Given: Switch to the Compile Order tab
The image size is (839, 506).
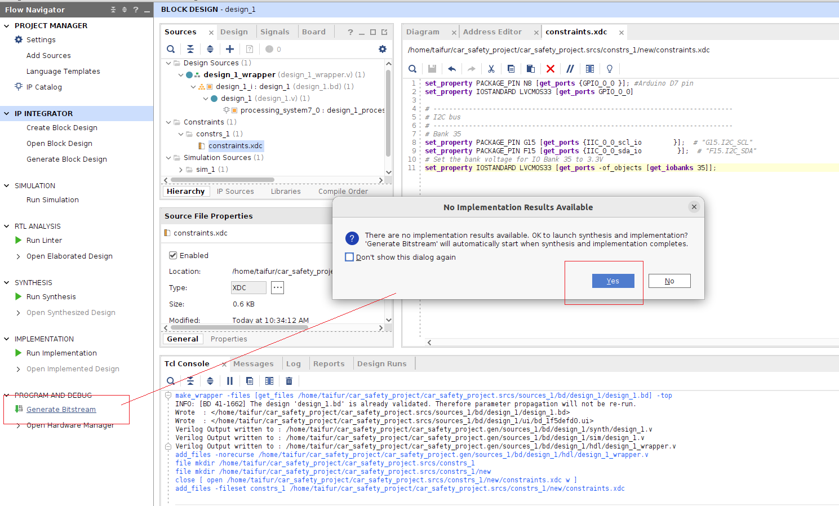Looking at the screenshot, I should 343,192.
